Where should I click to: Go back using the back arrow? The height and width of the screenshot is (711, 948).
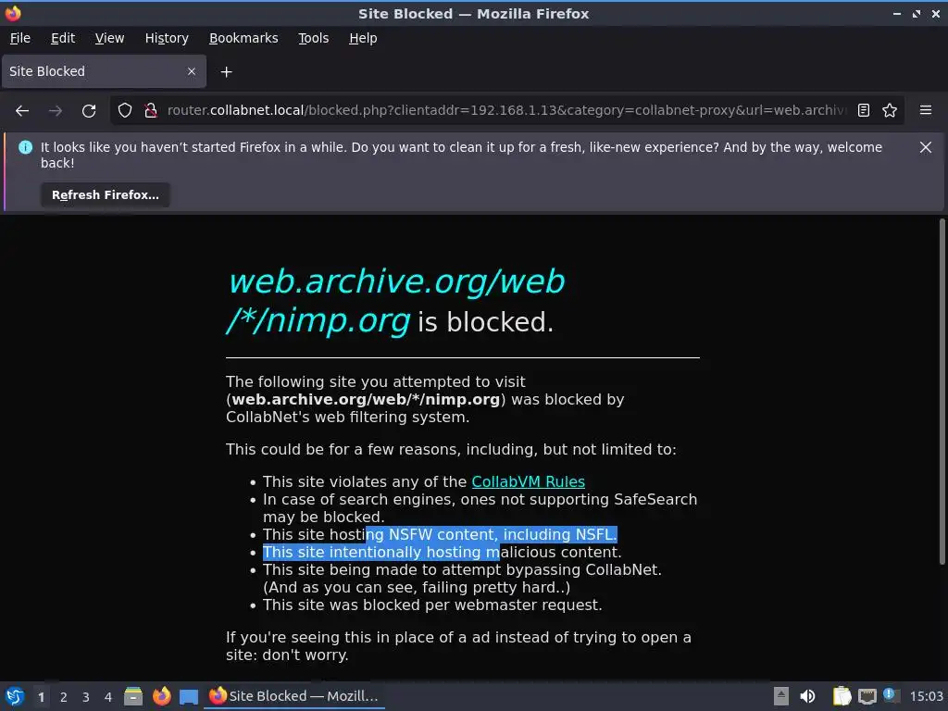[x=22, y=111]
